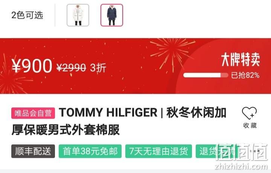This screenshot has height=173, width=271.
Task: Select the white coat color thumbnail
Action: [x=78, y=15]
